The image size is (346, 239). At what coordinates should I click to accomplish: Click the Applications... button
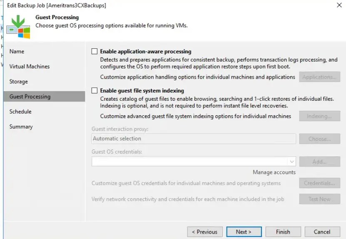pos(319,77)
